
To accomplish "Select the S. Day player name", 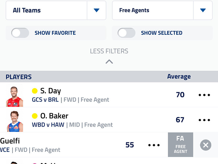I will [50, 91].
